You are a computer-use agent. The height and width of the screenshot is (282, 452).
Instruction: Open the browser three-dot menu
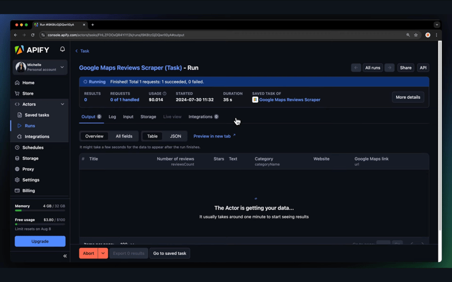[437, 35]
